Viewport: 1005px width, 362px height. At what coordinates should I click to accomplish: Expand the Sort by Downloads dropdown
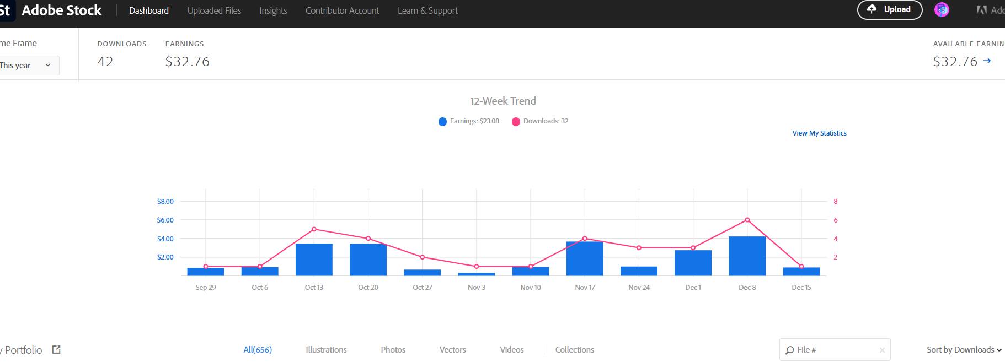[964, 350]
